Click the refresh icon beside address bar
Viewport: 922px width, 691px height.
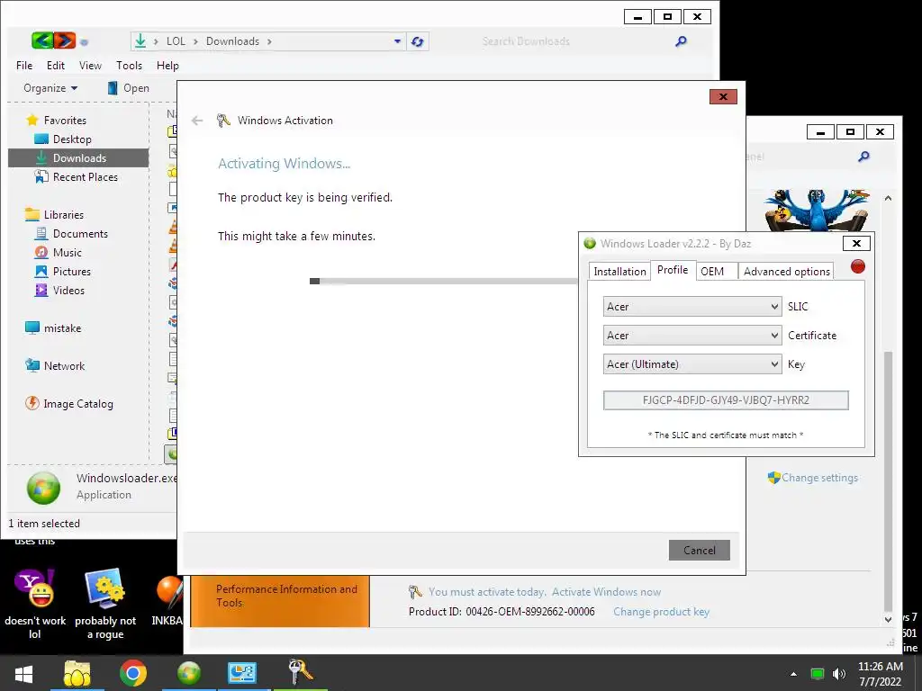418,41
